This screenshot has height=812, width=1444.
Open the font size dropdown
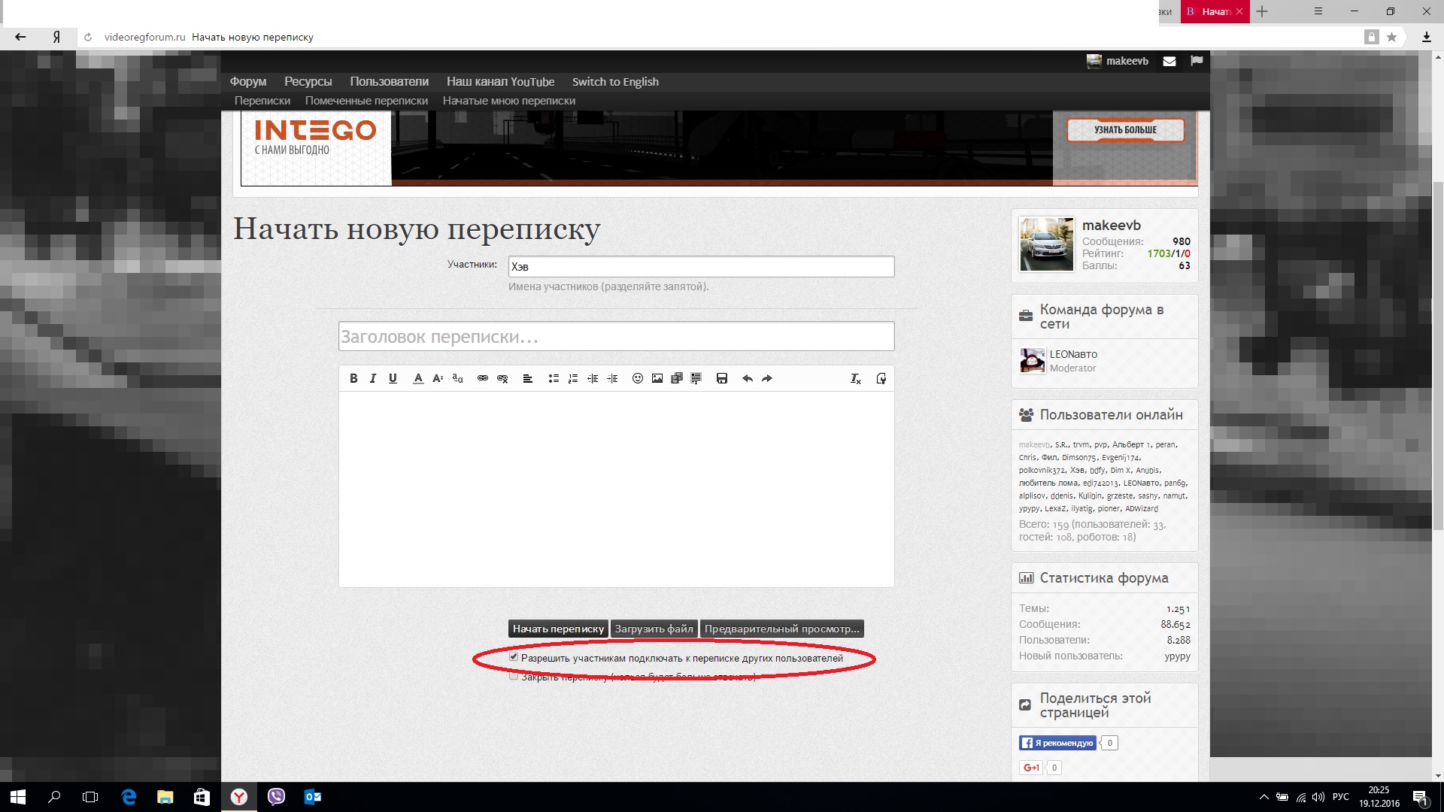tap(438, 379)
